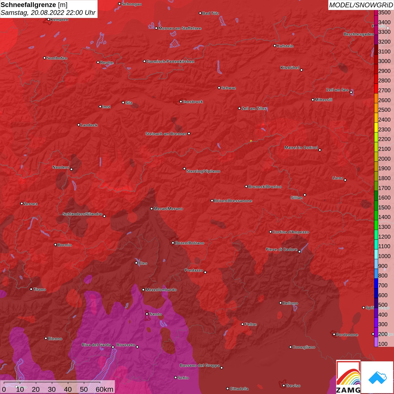Screen dimensions: 394x394
Task: Pick the orange 2500 legend swatch
Action: (376, 108)
